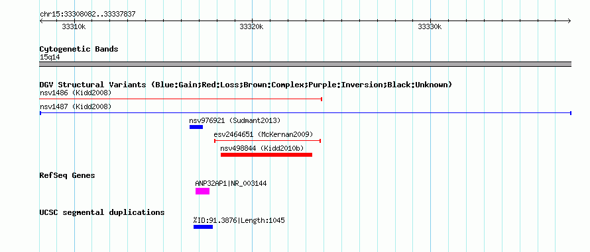The image size is (590, 252).
Task: Click the right arrowhead of the ruler
Action: [x=569, y=21]
